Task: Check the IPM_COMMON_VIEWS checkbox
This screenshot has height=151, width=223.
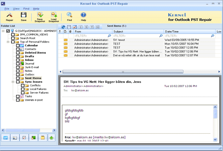Action: (x=13, y=35)
